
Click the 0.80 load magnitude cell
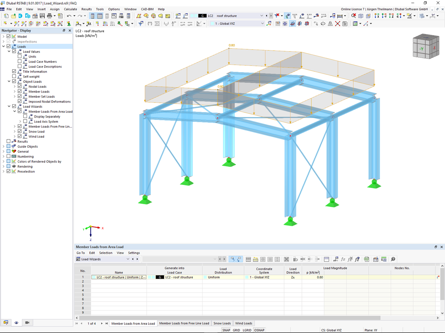tap(320, 277)
